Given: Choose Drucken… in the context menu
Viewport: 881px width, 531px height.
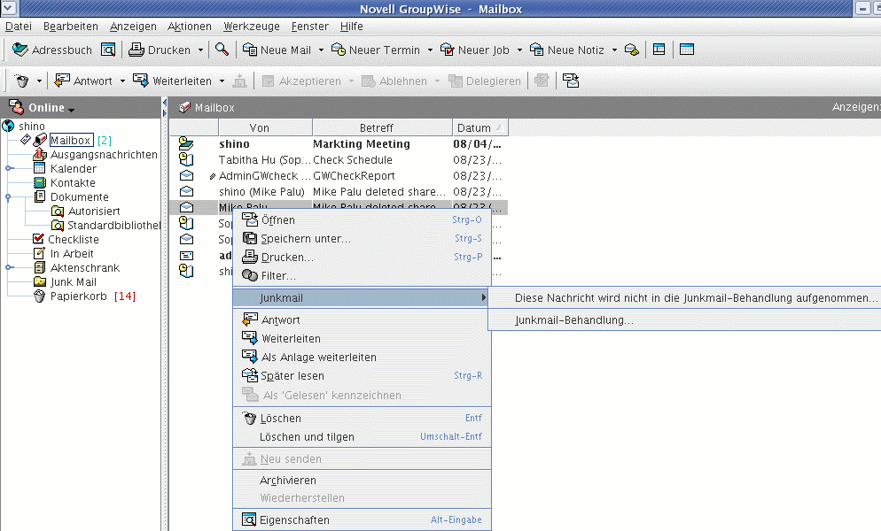Looking at the screenshot, I should [x=362, y=257].
